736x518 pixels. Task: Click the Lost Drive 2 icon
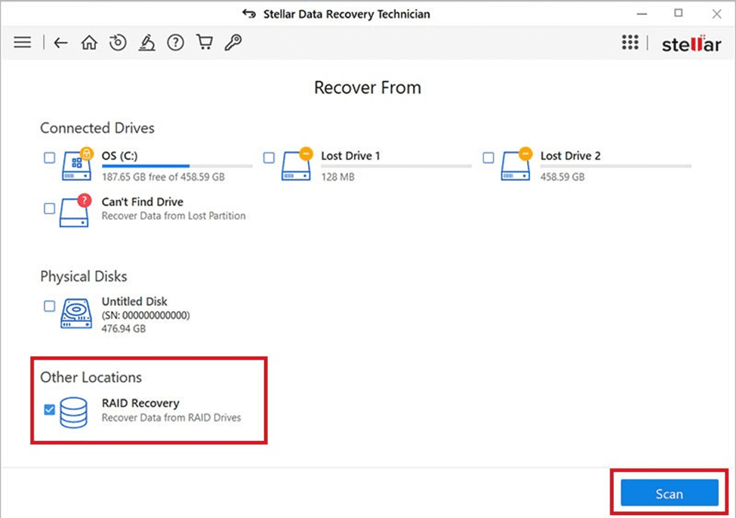coord(516,164)
